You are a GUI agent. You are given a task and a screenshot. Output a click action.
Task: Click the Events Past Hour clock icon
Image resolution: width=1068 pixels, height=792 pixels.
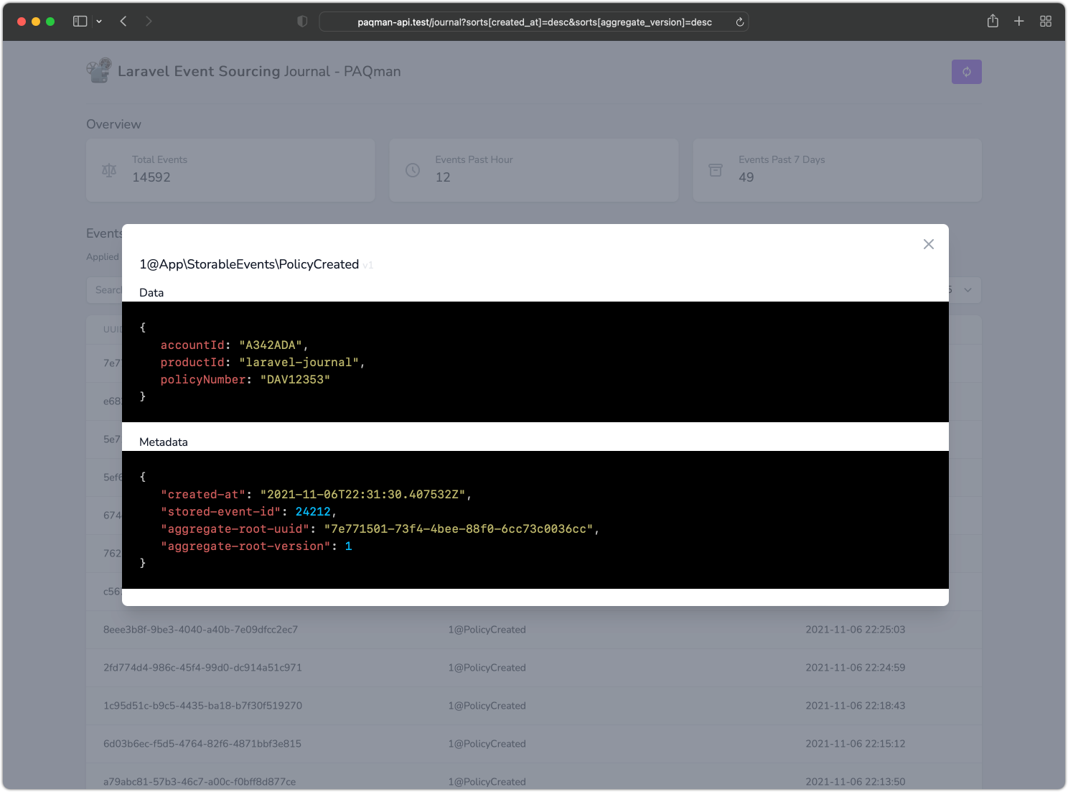pyautogui.click(x=413, y=170)
